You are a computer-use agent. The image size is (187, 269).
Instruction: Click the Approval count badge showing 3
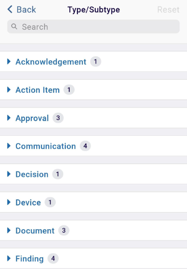click(58, 118)
